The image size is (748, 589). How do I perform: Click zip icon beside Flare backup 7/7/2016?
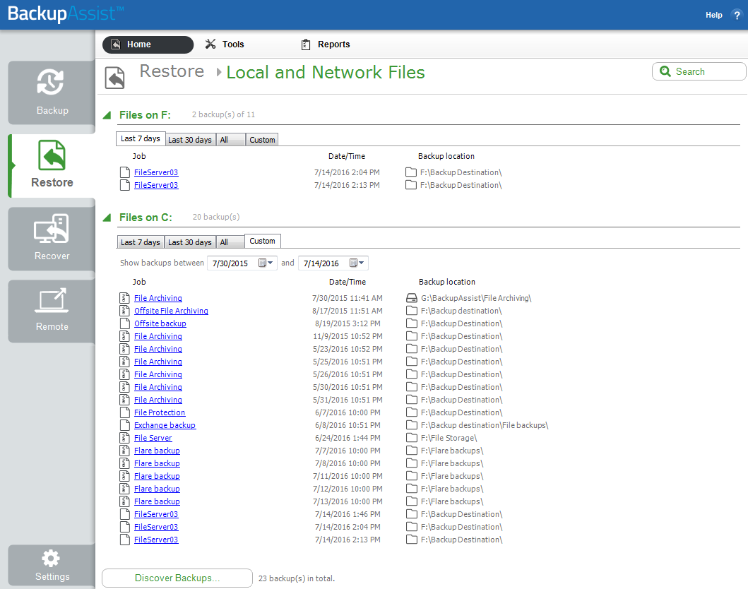(x=124, y=451)
